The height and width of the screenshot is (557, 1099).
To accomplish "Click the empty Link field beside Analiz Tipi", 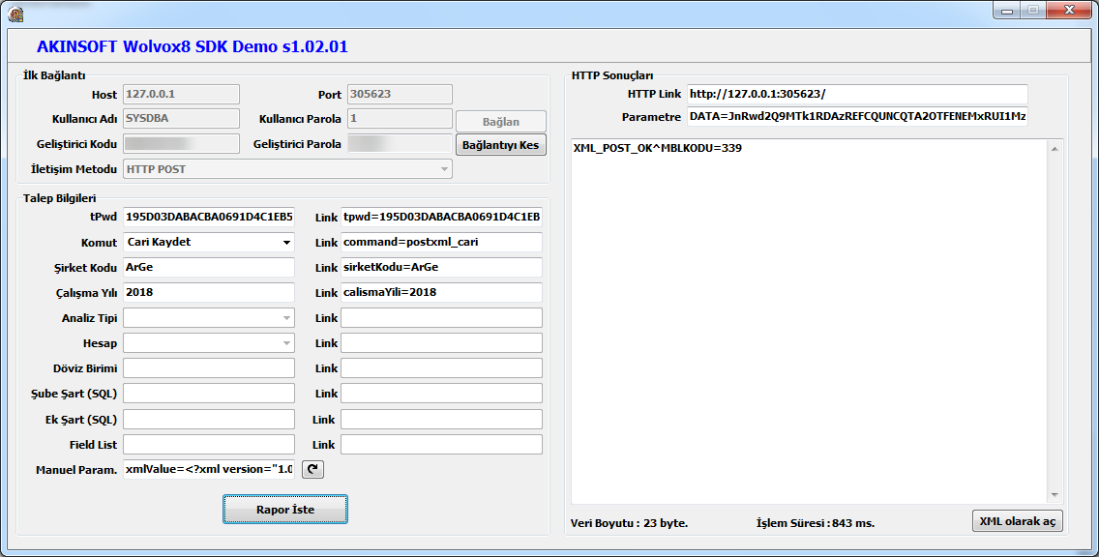I will 441,318.
